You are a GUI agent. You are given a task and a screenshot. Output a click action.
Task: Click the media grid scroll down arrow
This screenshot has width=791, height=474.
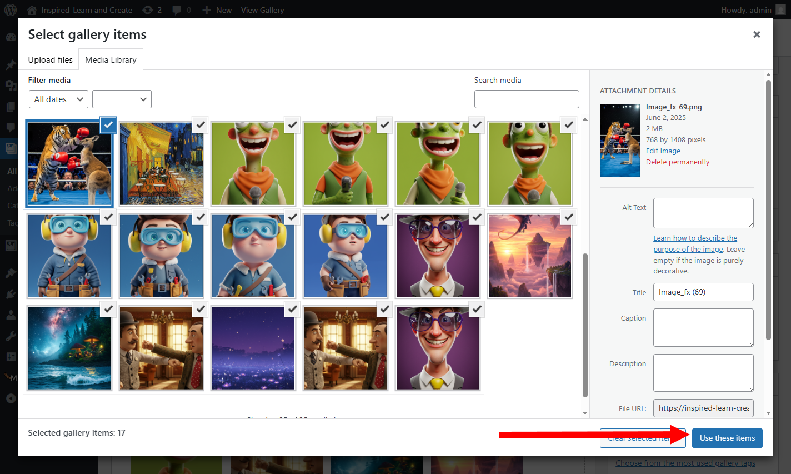tap(585, 413)
